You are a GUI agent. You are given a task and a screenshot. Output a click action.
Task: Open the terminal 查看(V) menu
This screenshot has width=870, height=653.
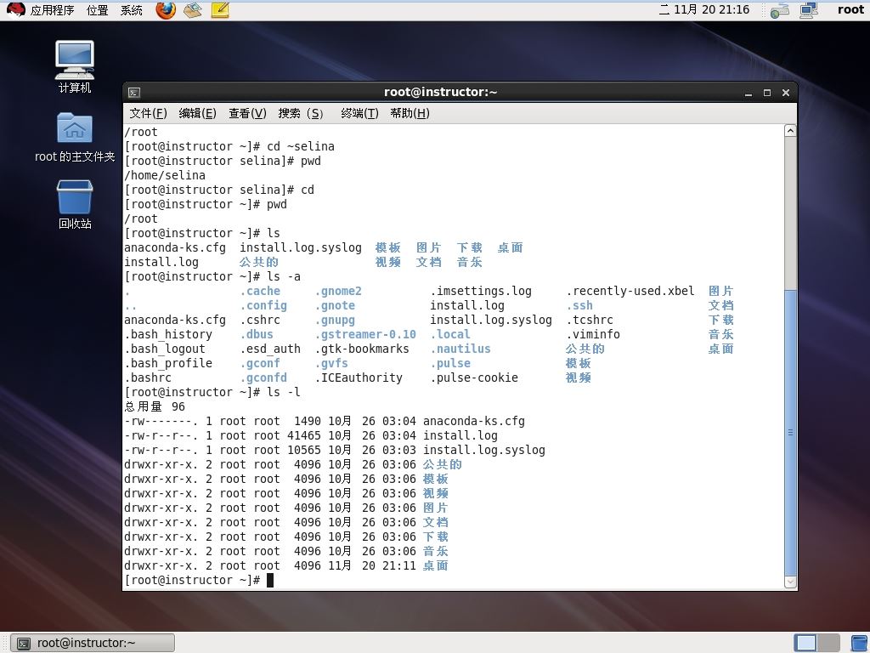(247, 113)
